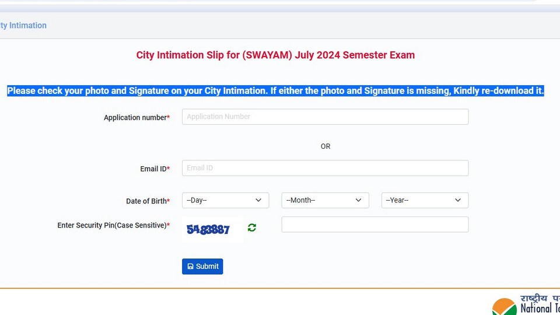Click the Date of Birth label
The width and height of the screenshot is (560, 315).
point(148,201)
